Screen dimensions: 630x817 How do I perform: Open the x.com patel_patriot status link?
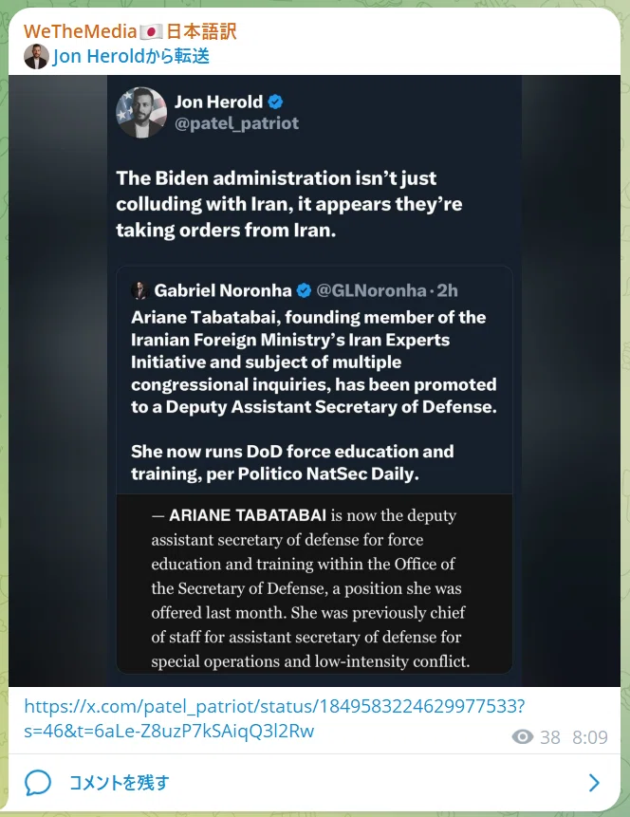(x=274, y=718)
